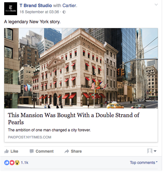
Task: Click the Like button text
Action: pyautogui.click(x=15, y=151)
